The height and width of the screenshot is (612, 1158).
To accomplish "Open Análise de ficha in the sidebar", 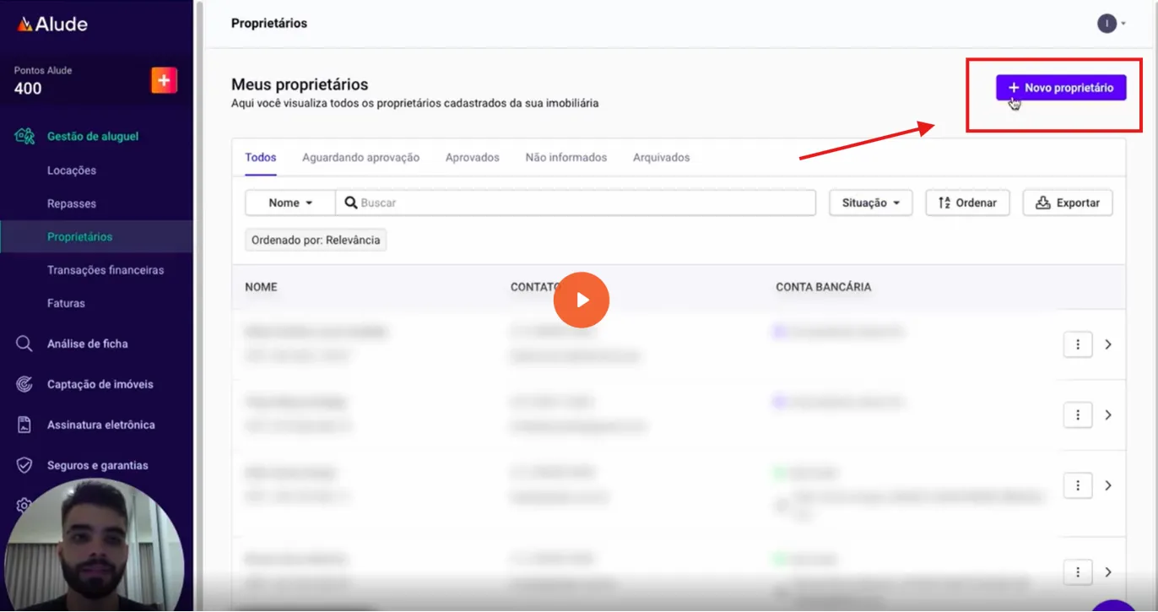I will pos(88,344).
